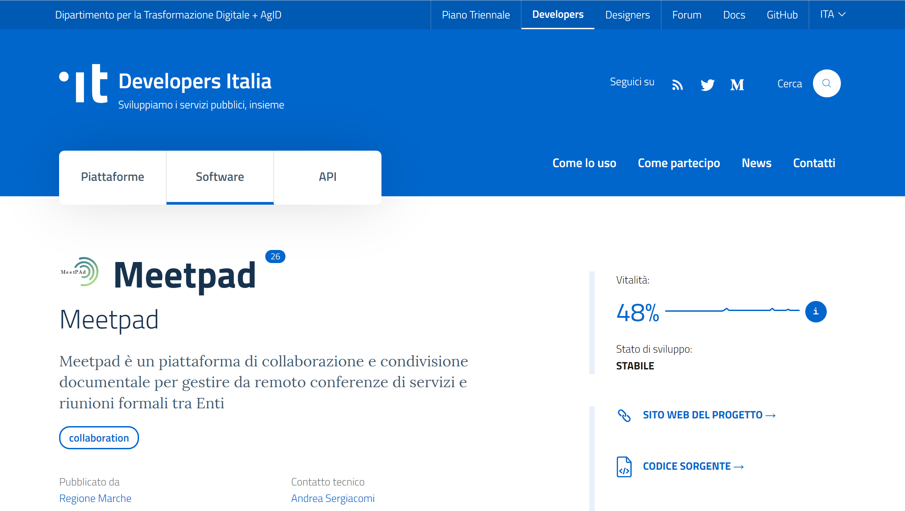905x511 pixels.
Task: Switch to the Piattaforme tab
Action: [112, 177]
